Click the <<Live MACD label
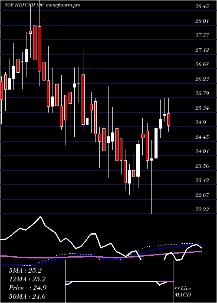 pos(183,291)
